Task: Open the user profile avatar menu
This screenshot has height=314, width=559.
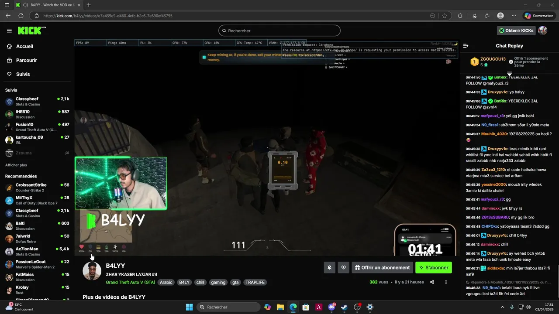Action: click(x=542, y=31)
